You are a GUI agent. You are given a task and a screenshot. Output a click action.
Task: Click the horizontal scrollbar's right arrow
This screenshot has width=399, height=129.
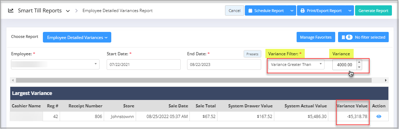(386, 80)
